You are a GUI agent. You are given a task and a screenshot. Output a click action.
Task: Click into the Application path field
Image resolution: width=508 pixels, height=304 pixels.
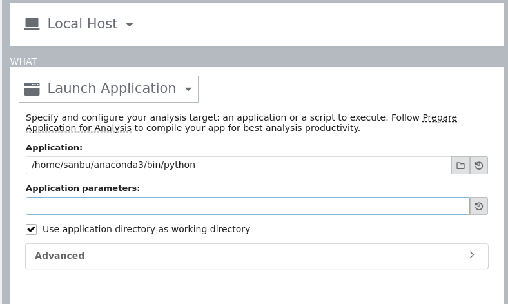click(x=239, y=165)
